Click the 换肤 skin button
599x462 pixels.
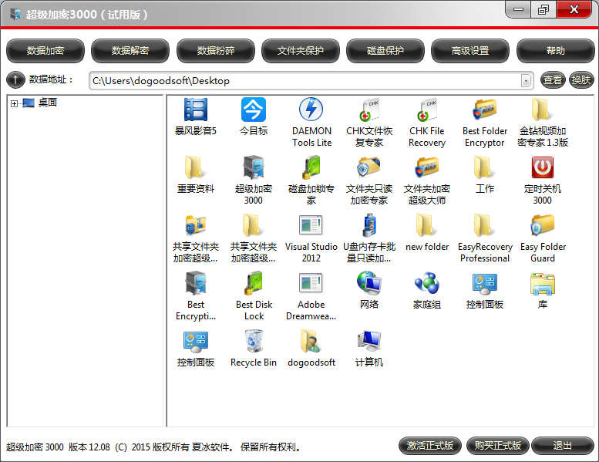coord(581,80)
